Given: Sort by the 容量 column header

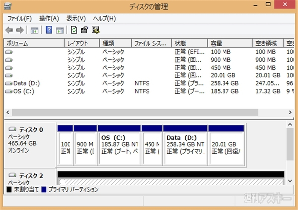Looking at the screenshot, I should click(x=230, y=43).
